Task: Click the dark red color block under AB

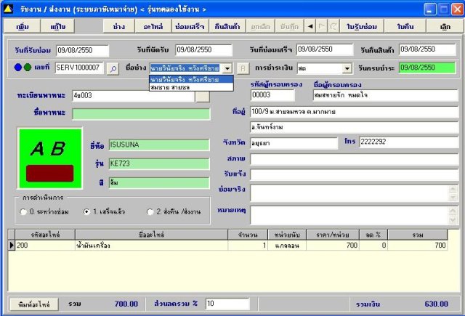Action: tap(49, 173)
